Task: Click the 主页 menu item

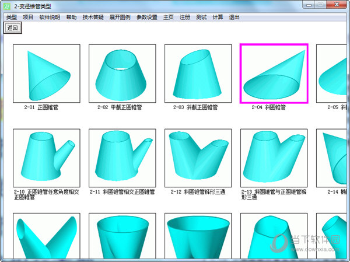Action: point(169,17)
